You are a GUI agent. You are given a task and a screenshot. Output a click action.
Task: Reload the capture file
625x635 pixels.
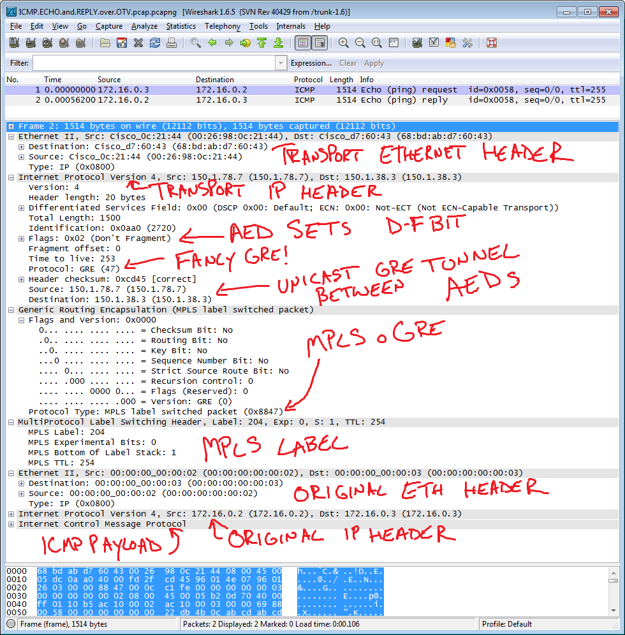tap(155, 43)
